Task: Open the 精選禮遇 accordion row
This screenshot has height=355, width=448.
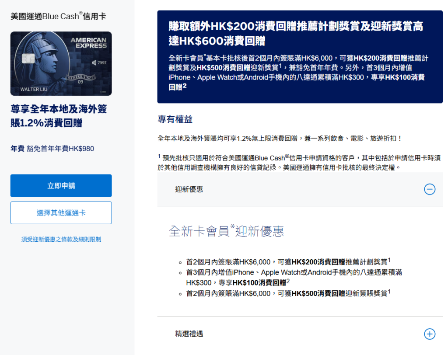Action: pyautogui.click(x=300, y=334)
